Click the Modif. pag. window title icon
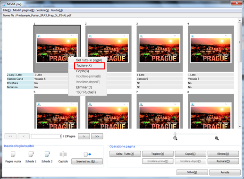 (4, 4)
